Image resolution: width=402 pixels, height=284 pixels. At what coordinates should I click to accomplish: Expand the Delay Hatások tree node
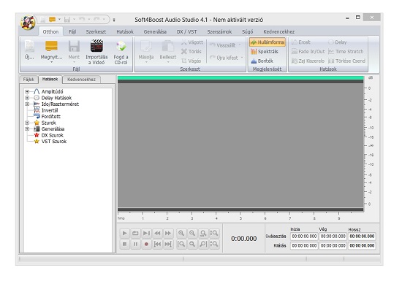[x=27, y=98]
